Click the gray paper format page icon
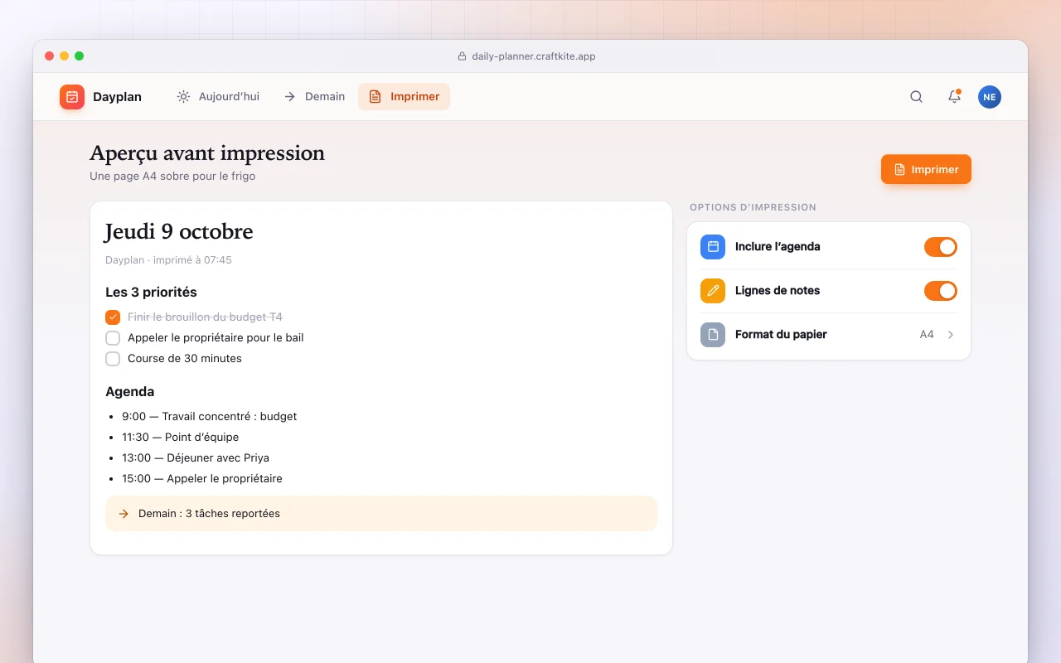 (x=713, y=335)
